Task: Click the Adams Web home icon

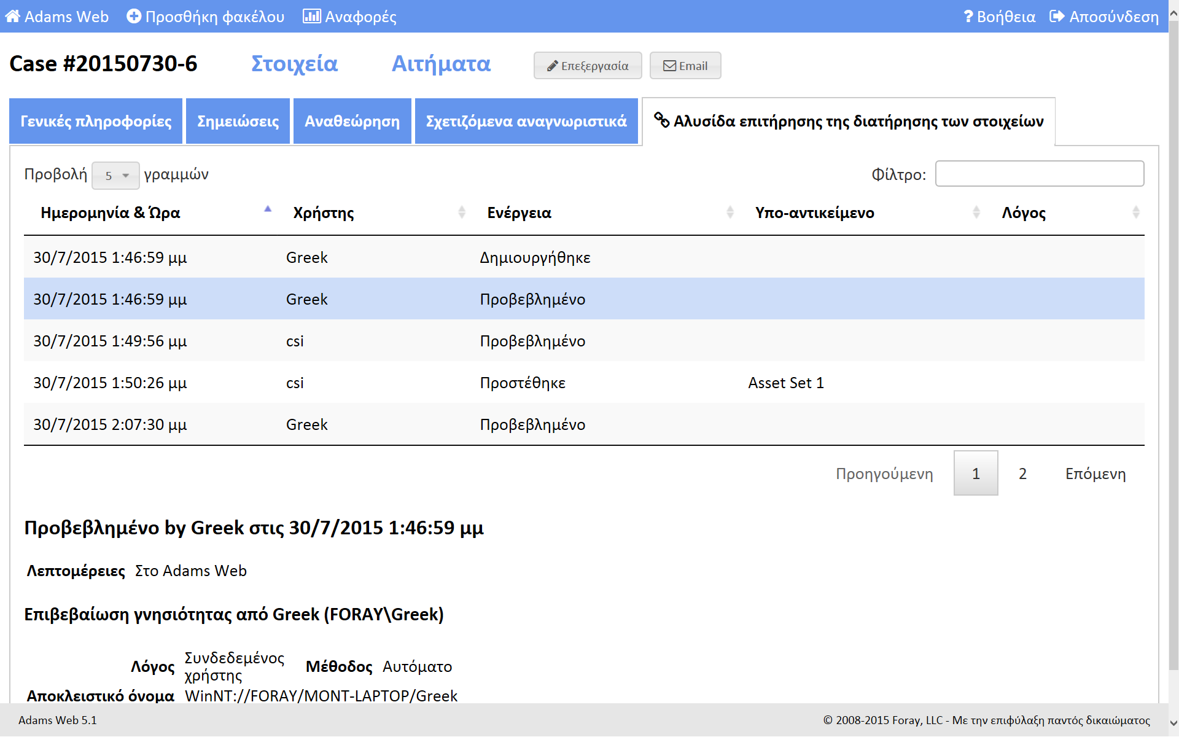Action: click(13, 17)
